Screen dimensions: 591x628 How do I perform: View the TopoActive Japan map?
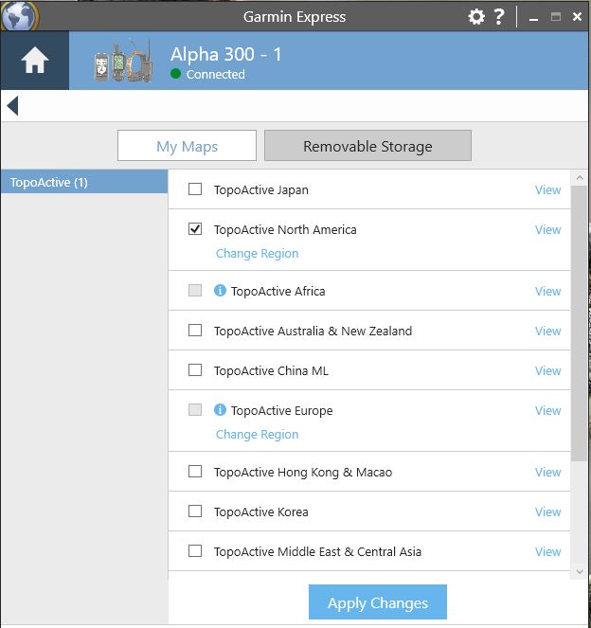tap(547, 189)
